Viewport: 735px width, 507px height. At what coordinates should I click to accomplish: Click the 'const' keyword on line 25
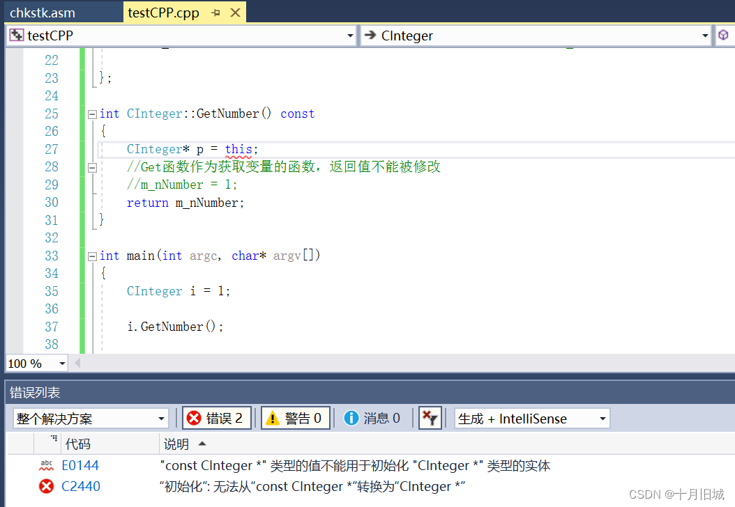coord(297,114)
